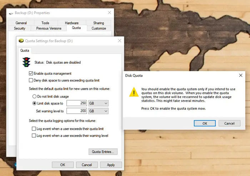Select Limit disk space to radio option
This screenshot has height=176, width=250.
pyautogui.click(x=34, y=103)
